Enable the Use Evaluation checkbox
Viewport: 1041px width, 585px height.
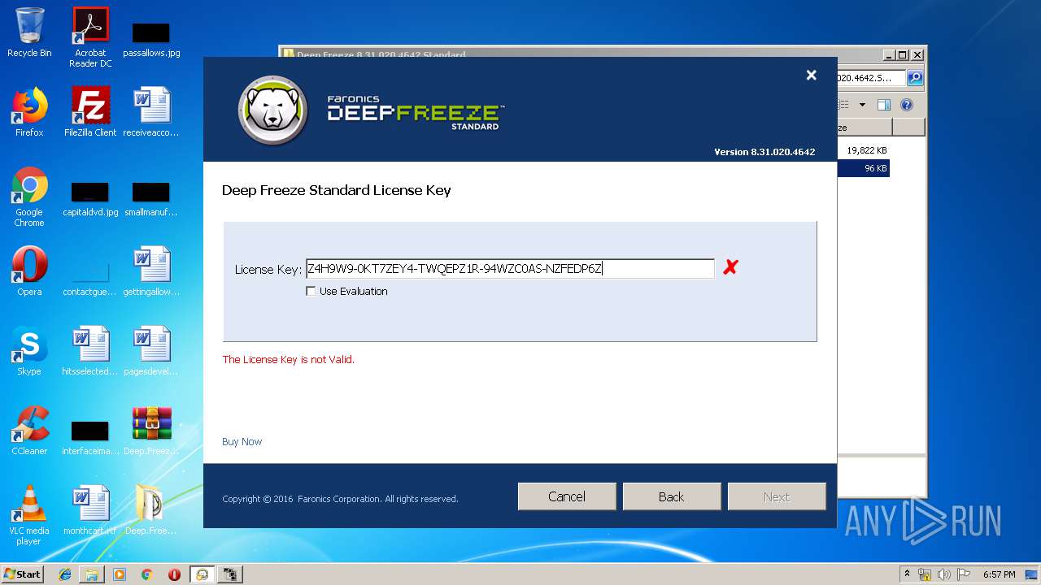click(x=311, y=291)
